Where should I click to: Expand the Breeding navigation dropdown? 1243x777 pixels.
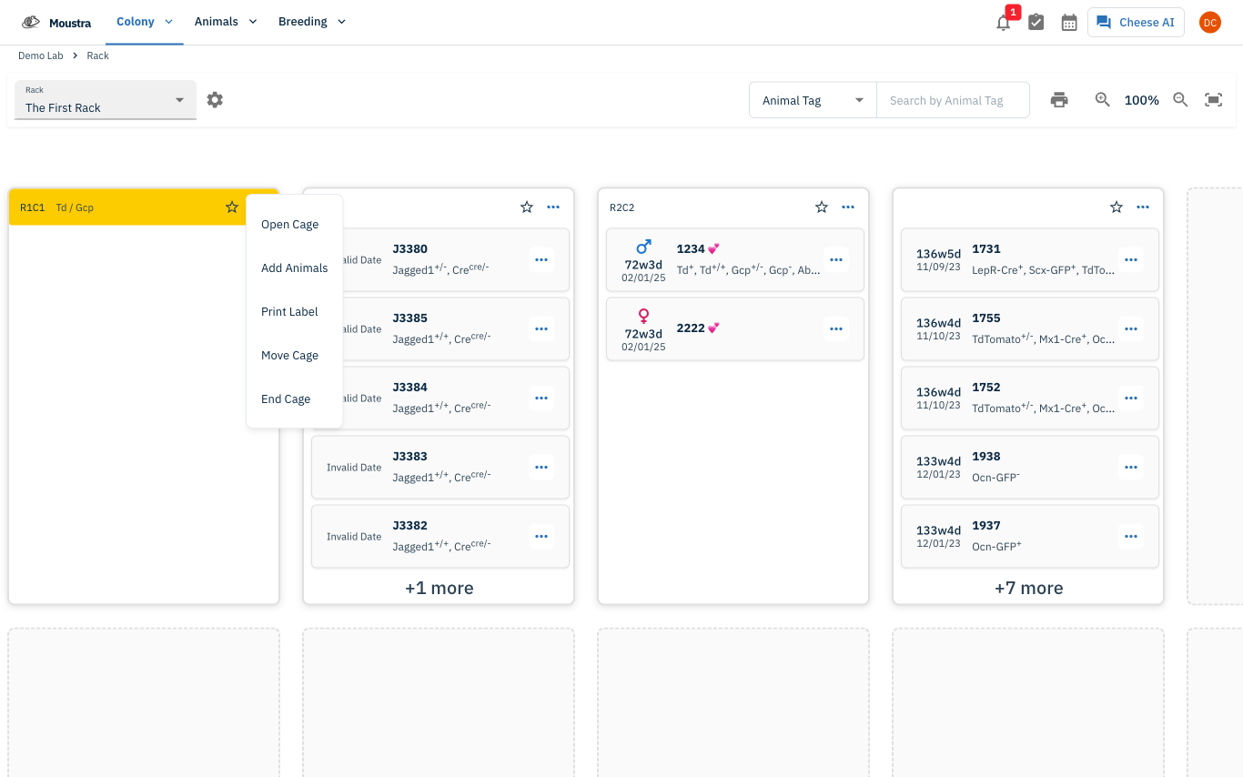[x=312, y=22]
